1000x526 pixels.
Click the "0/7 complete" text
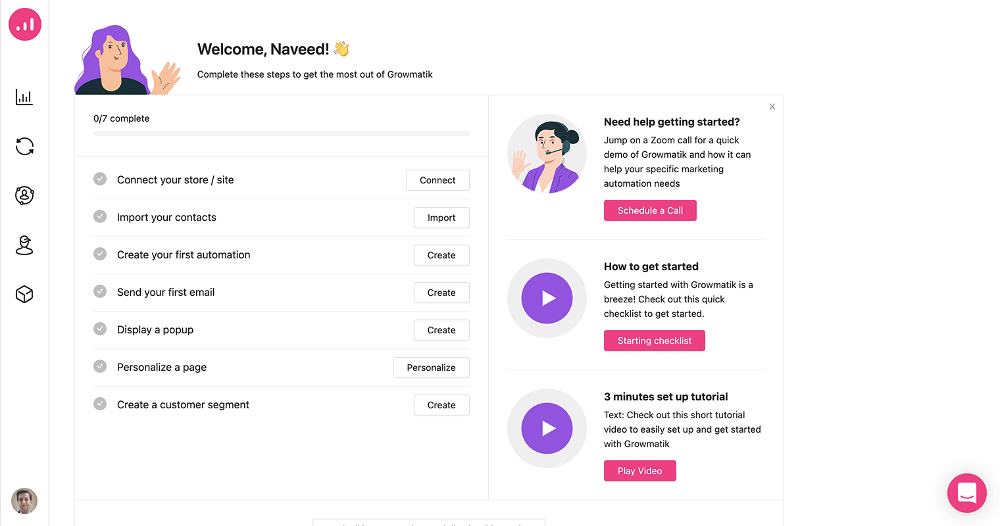122,118
